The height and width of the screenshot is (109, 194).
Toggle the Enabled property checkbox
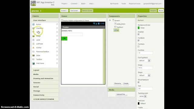(139, 34)
